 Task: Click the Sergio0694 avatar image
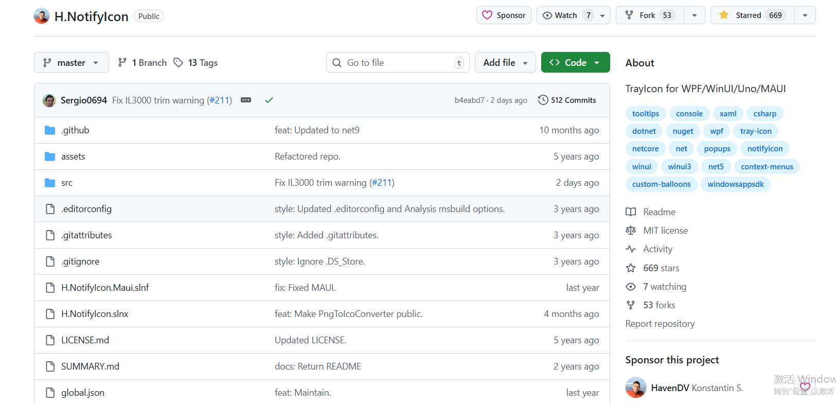tap(49, 100)
